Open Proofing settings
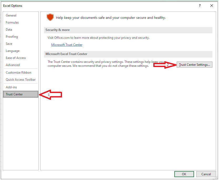Viewport: 219px width, 180px height. (x=12, y=37)
